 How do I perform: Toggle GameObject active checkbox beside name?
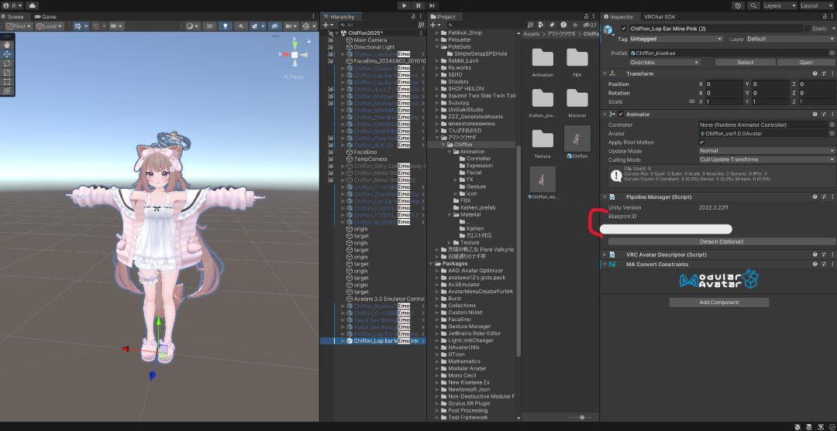pos(624,29)
